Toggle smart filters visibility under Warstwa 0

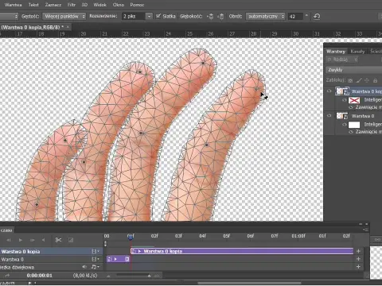[345, 125]
